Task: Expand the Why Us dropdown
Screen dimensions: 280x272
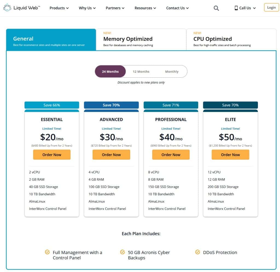Action: click(x=87, y=8)
